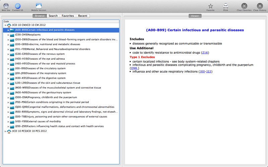Collapse the ICD 10 CM 2012 tree node
Image resolution: width=268 pixels, height=167 pixels.
click(x=5, y=25)
